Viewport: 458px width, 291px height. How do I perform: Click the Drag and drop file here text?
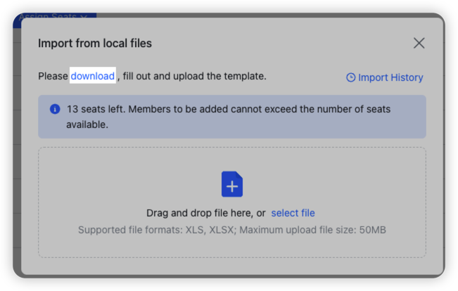(x=205, y=213)
